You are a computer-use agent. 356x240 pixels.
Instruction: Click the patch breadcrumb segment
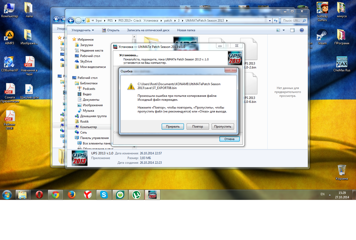pyautogui.click(x=168, y=21)
